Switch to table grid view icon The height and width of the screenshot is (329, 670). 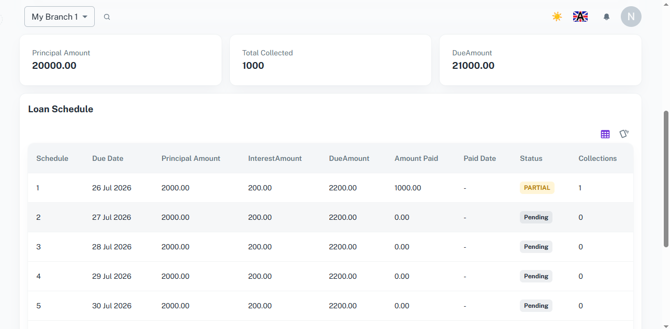coord(605,134)
